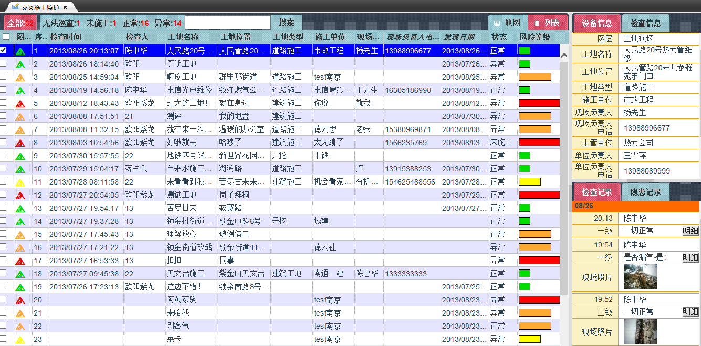The width and height of the screenshot is (701, 346).
Task: Click yellow risk level bar in row 11
Action: pyautogui.click(x=530, y=182)
